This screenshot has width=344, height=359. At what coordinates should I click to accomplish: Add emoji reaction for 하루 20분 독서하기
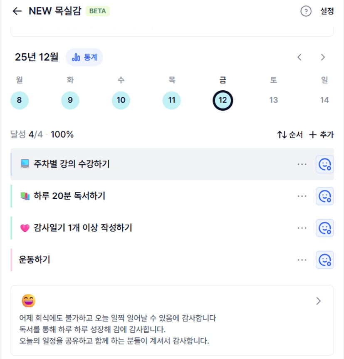click(x=324, y=196)
